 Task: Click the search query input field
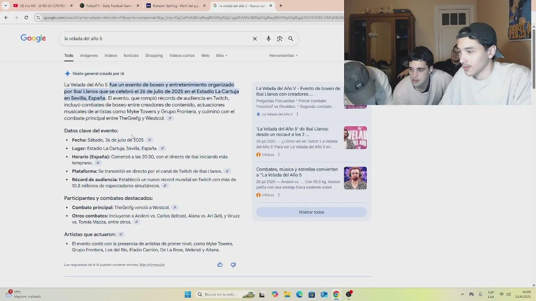[155, 38]
